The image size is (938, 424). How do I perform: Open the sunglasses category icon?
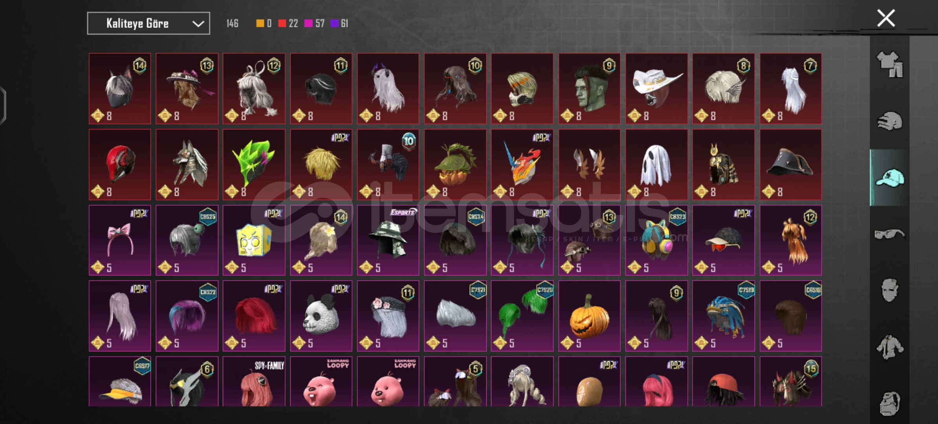click(x=890, y=234)
